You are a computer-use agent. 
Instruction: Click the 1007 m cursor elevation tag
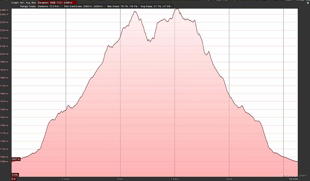pos(16,159)
